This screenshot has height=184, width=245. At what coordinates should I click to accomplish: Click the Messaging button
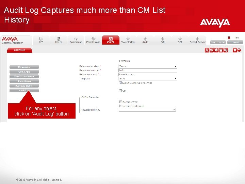[24, 67]
